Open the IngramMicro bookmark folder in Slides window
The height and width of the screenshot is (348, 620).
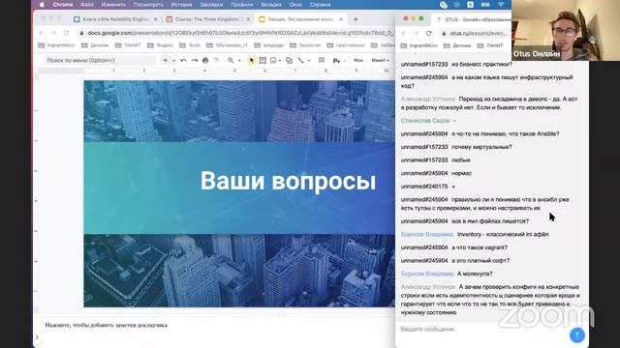pos(57,45)
